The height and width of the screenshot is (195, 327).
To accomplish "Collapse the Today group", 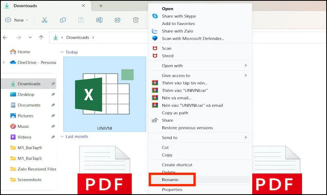I will (x=62, y=52).
